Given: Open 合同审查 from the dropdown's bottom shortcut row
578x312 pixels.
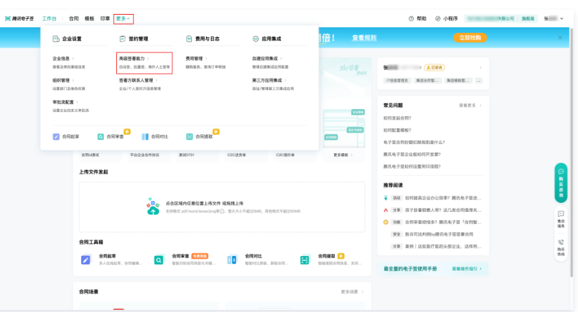Looking at the screenshot, I should 100,137.
